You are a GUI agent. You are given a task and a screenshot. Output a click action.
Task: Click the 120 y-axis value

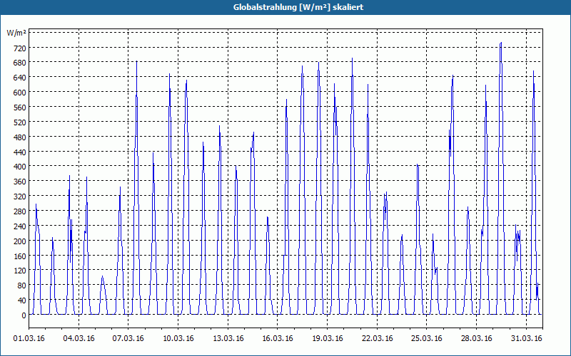(20, 271)
